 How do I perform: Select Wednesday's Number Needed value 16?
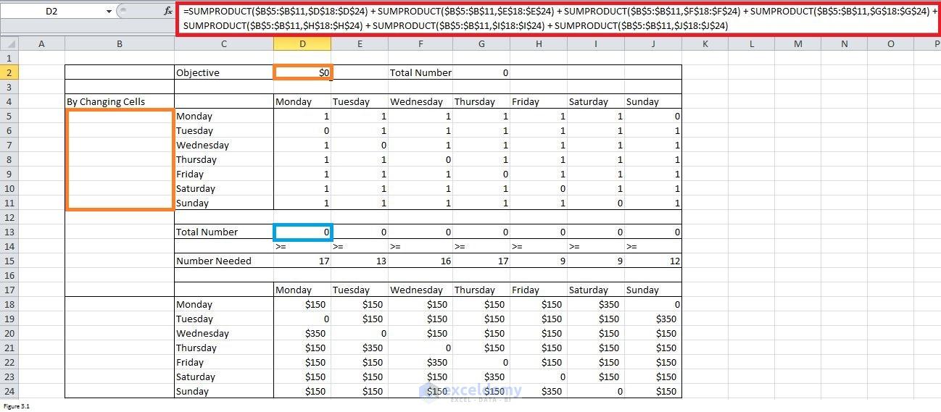420,261
